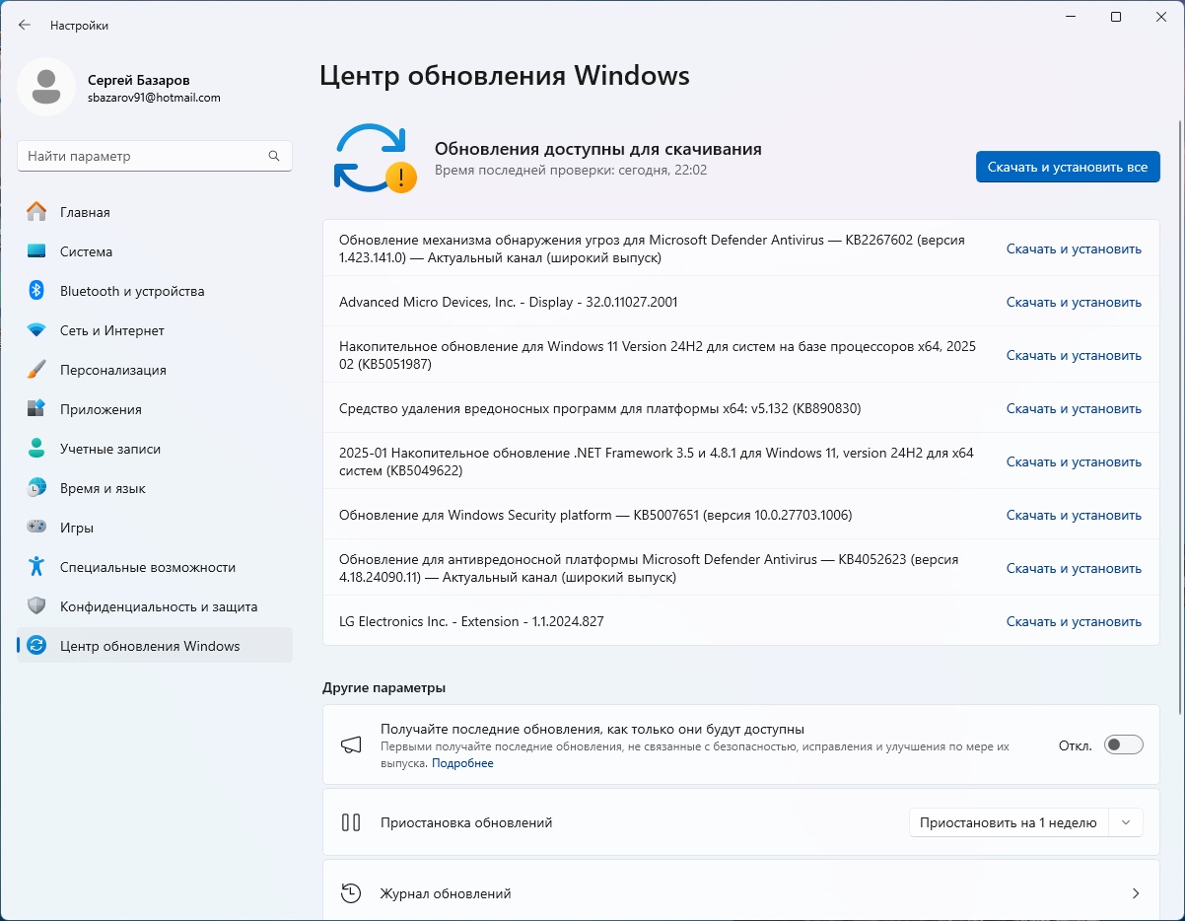The width and height of the screenshot is (1185, 921).
Task: Go to Сеть и Интернет section
Action: tap(155, 330)
